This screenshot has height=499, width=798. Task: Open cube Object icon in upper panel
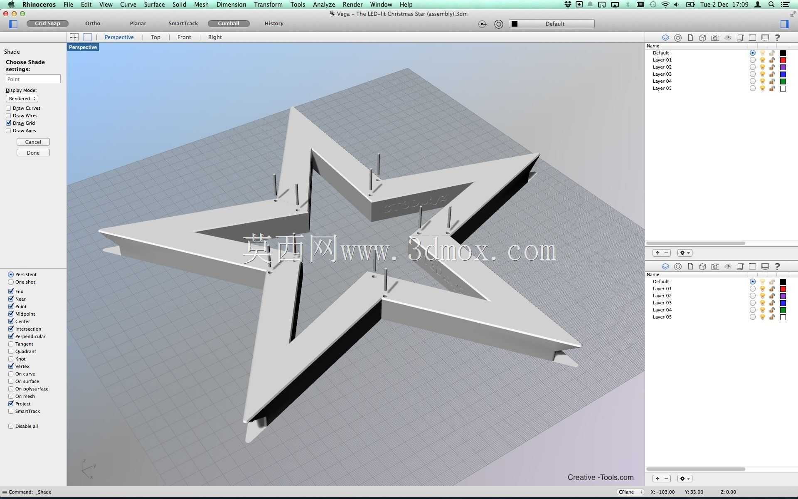tap(702, 38)
